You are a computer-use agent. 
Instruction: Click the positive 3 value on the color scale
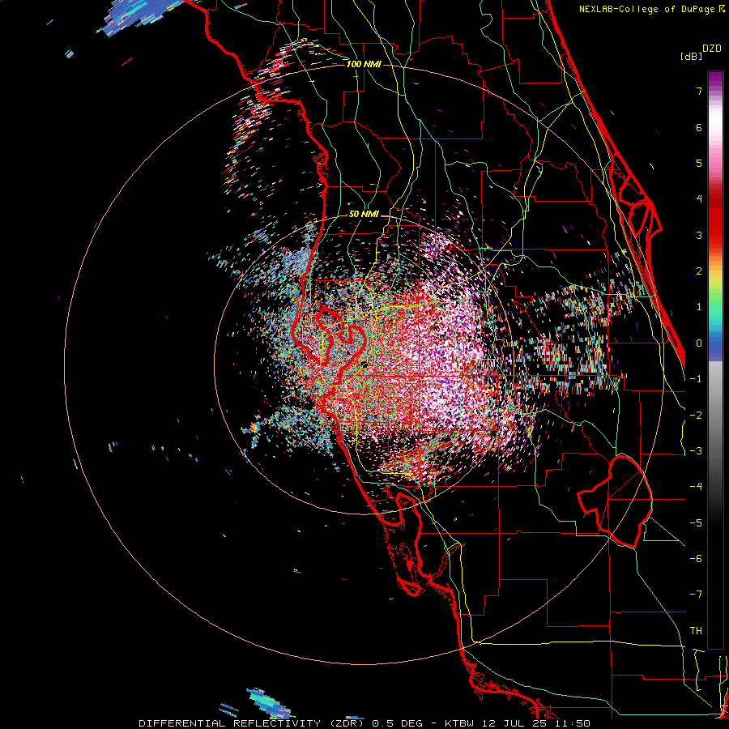click(699, 235)
